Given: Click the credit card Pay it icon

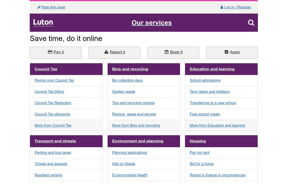Looking at the screenshot, I should [x=50, y=52].
